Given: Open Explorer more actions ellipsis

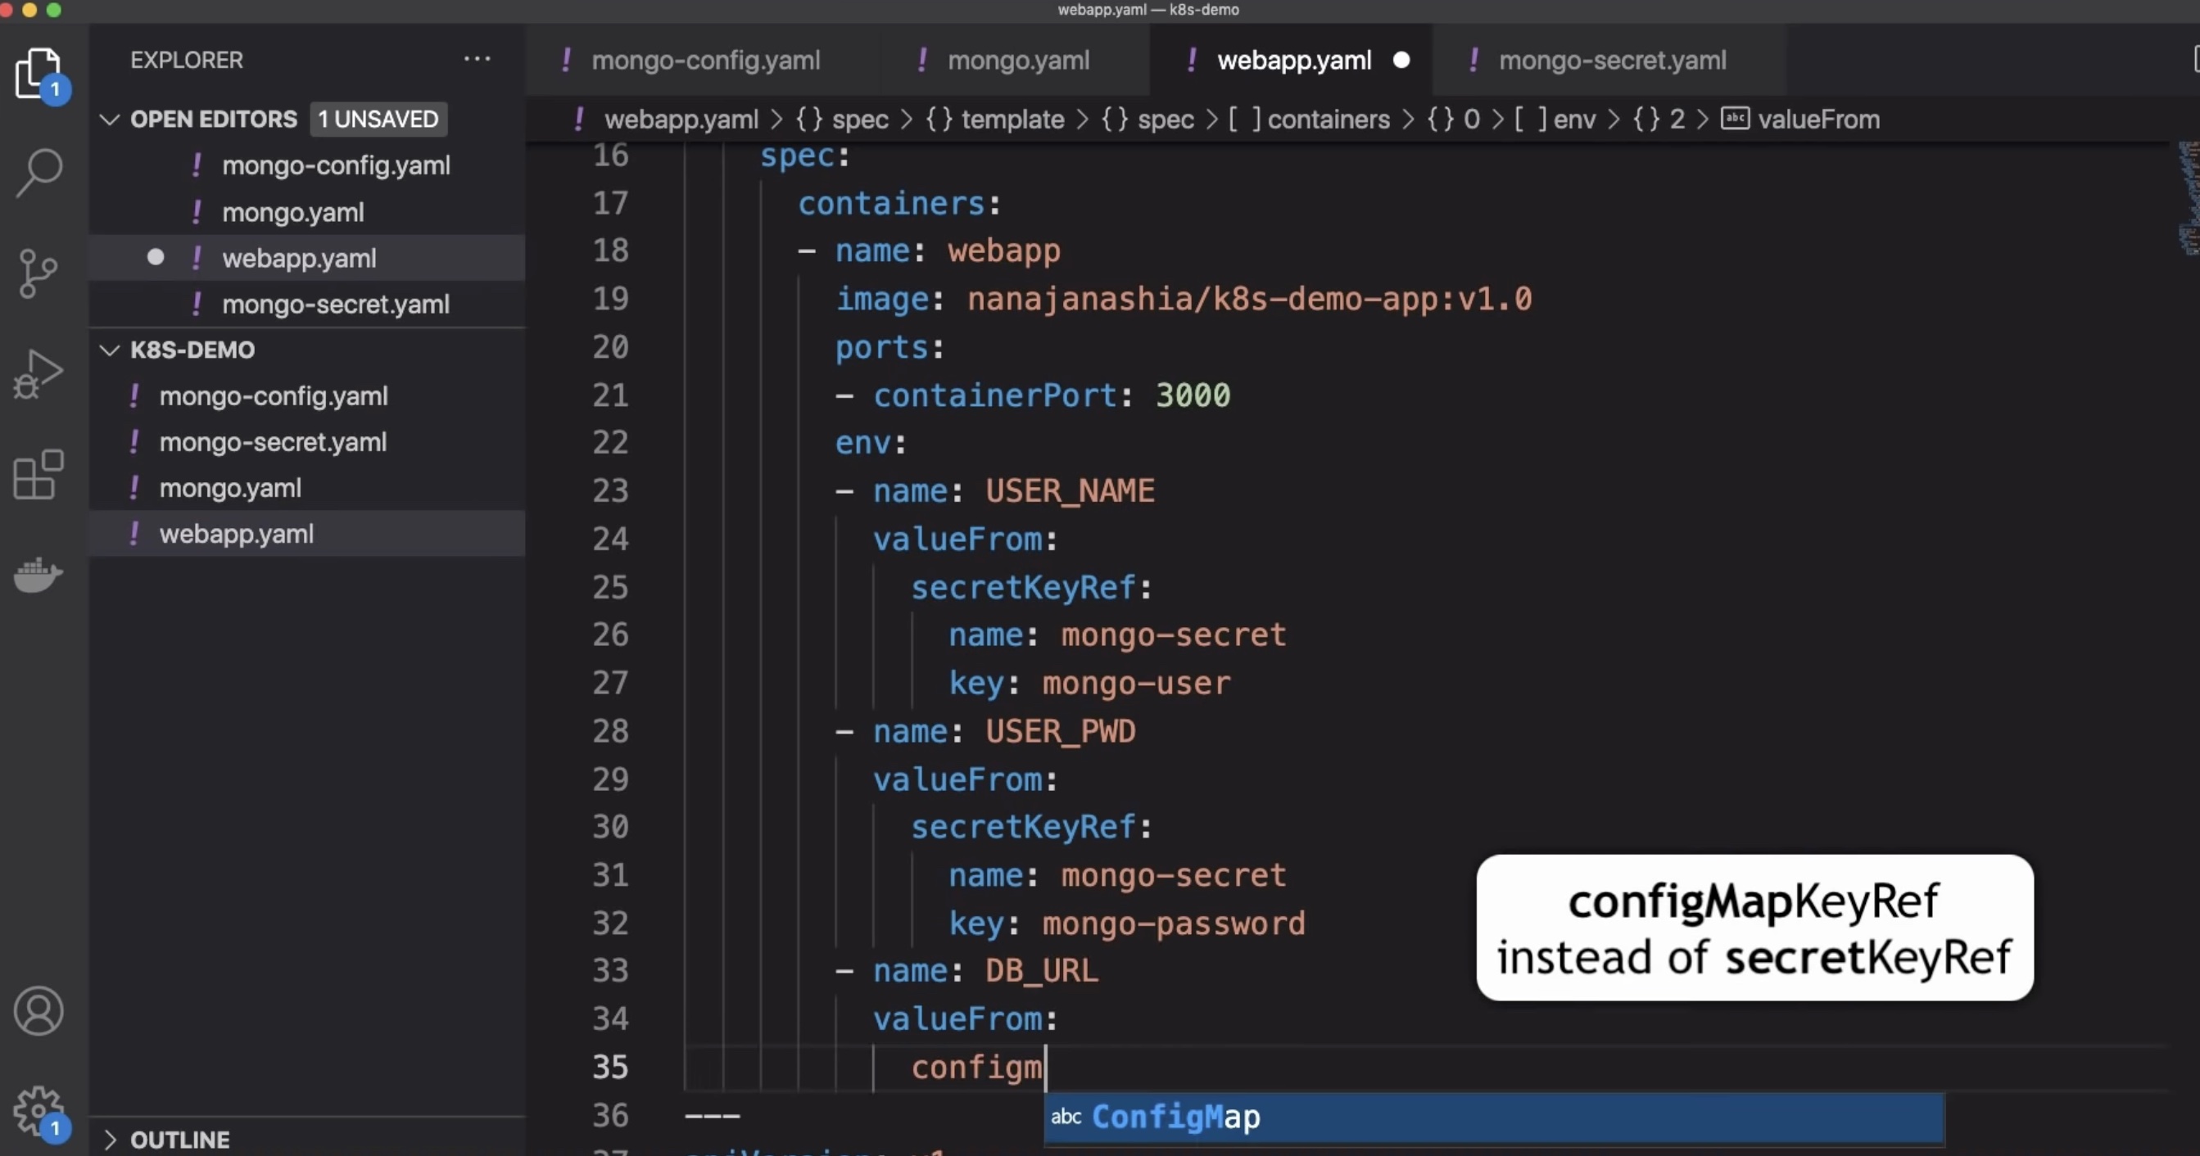Looking at the screenshot, I should (478, 59).
